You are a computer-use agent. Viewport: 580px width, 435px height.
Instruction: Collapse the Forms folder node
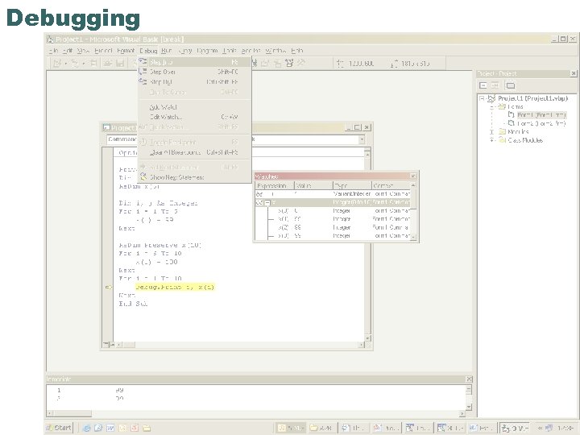tap(492, 107)
